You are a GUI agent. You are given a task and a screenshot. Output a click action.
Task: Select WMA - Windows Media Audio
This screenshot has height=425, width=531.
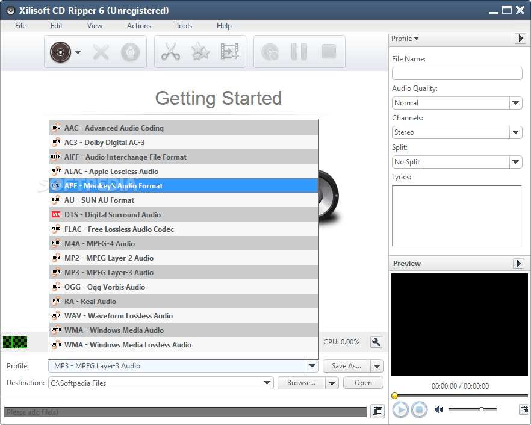click(x=184, y=330)
